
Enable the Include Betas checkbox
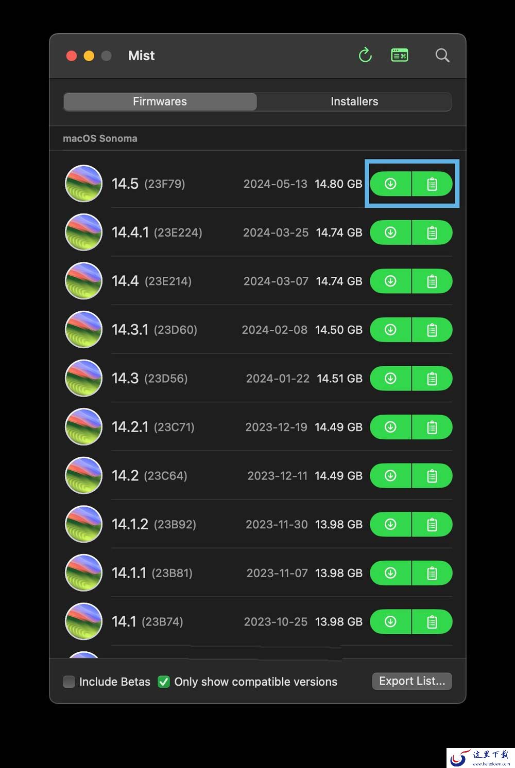click(x=69, y=682)
